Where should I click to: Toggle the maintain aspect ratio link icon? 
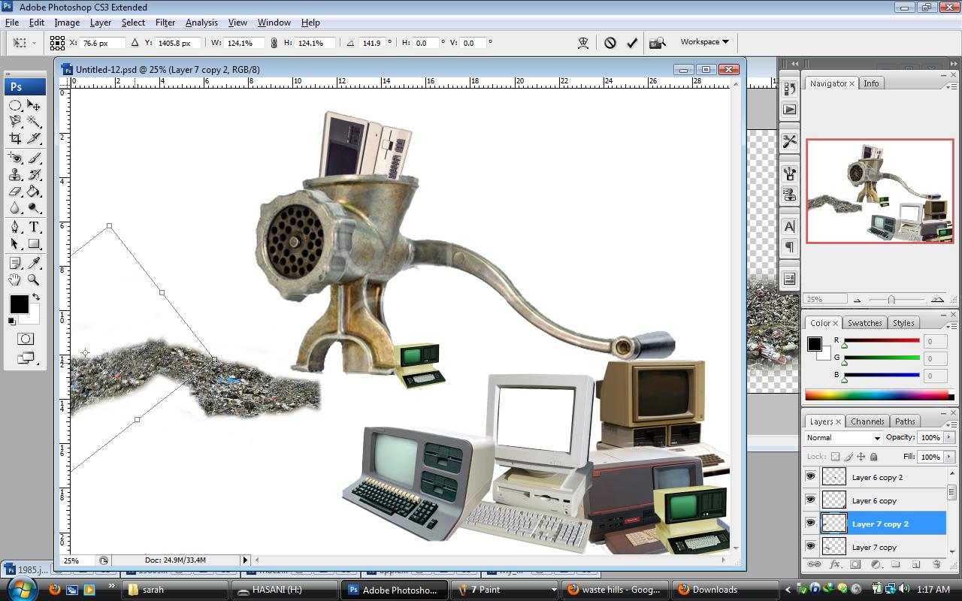(x=274, y=43)
